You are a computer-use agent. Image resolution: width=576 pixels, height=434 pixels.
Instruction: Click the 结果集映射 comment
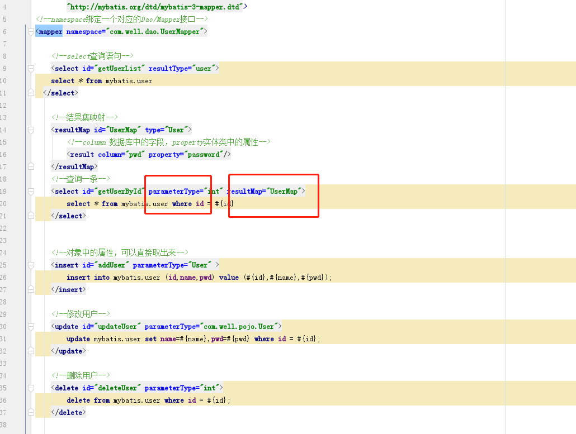point(84,117)
